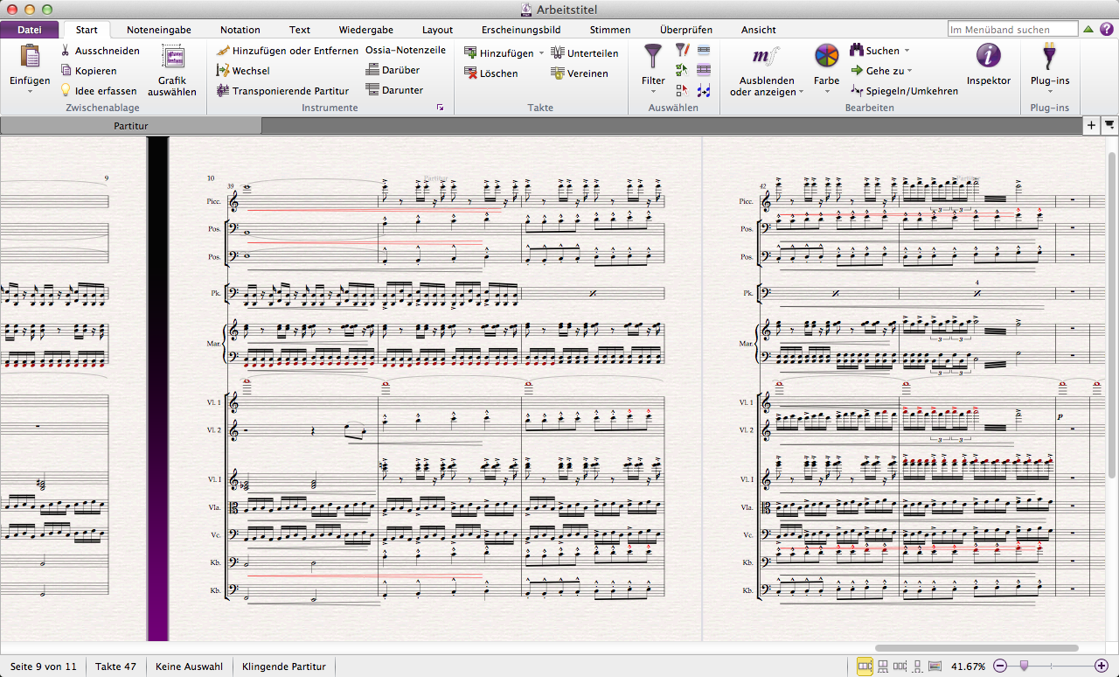Open help via question mark icon
Screen dimensions: 1119x677
[1107, 30]
